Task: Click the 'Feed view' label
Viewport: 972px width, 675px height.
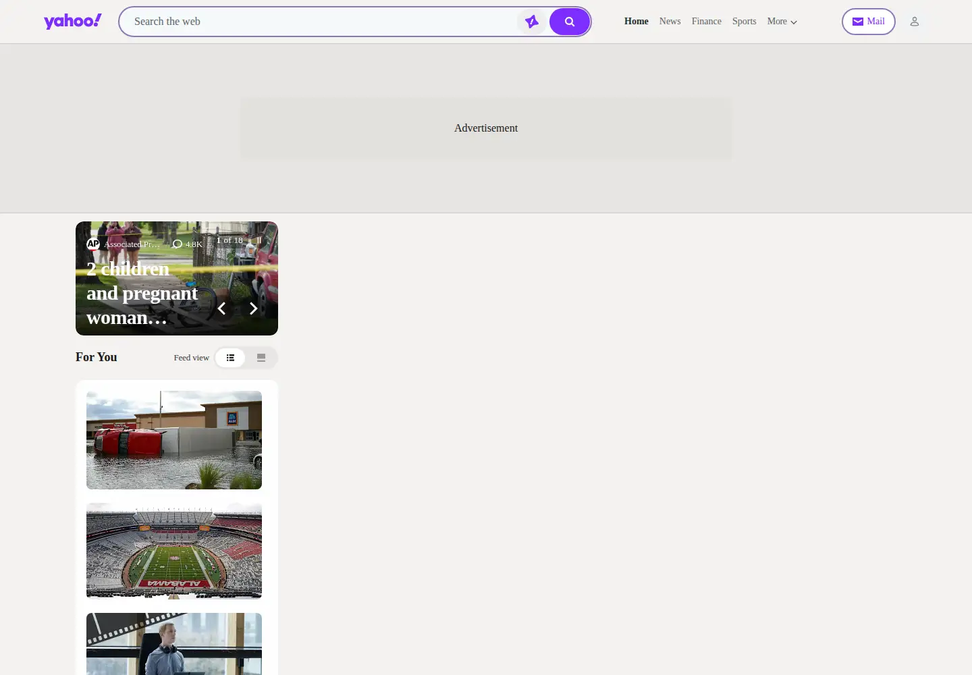Action: (192, 358)
